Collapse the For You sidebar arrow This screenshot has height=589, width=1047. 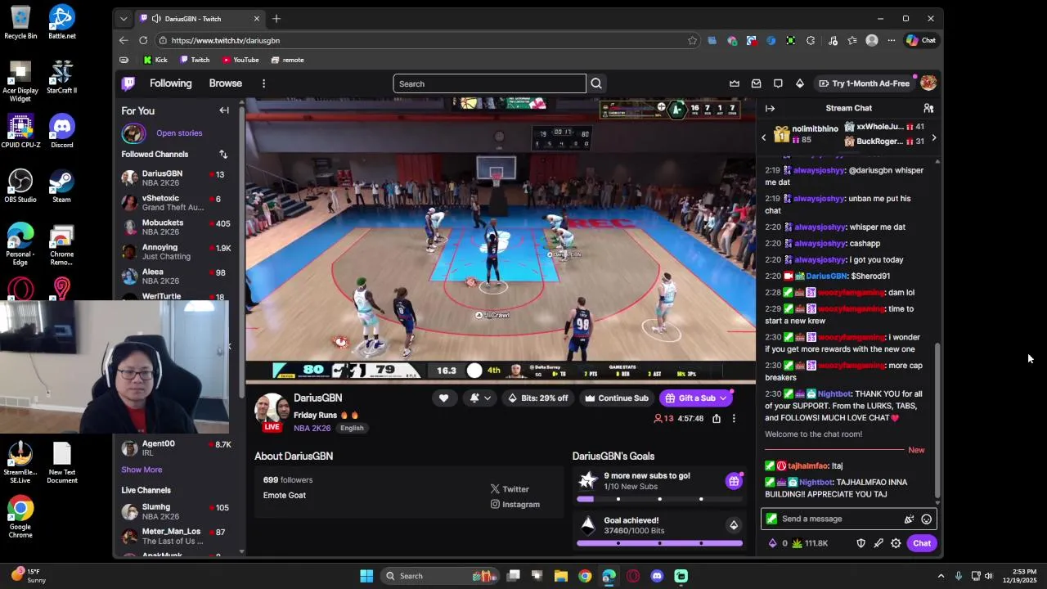point(224,110)
